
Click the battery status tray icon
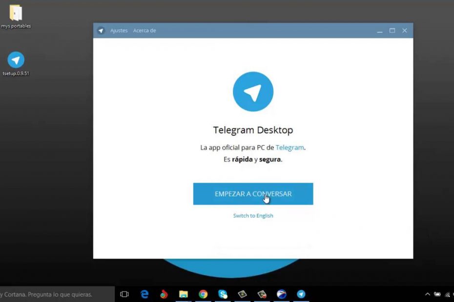437,294
